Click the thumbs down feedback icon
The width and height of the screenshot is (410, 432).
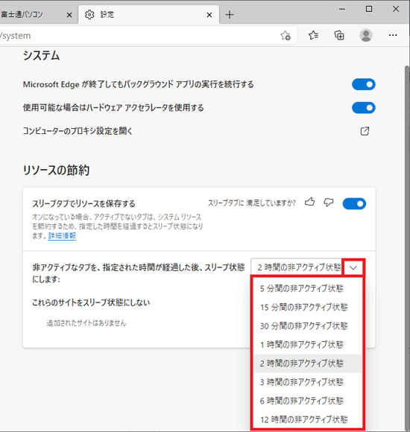pyautogui.click(x=329, y=203)
